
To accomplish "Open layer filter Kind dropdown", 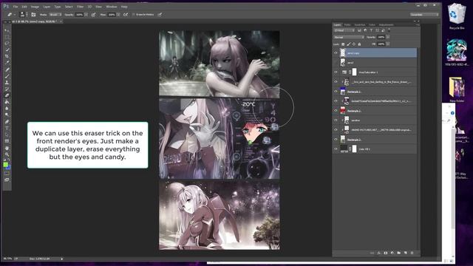I will 344,30.
